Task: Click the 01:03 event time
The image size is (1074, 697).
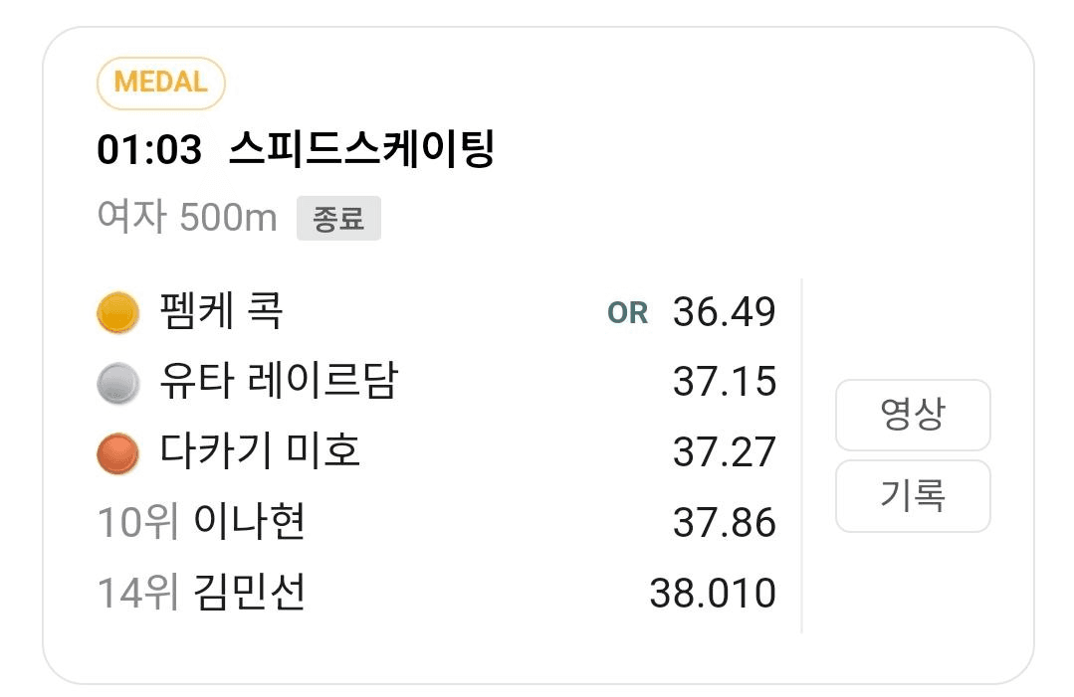Action: [148, 151]
